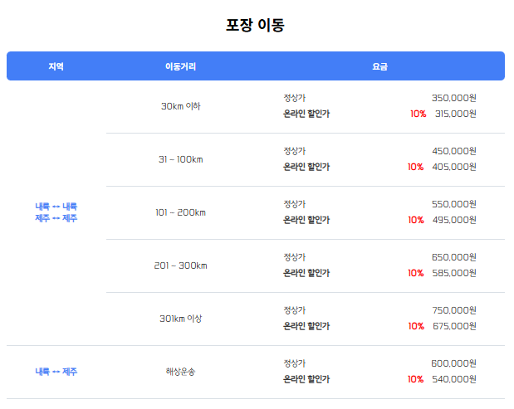Select the 495,000원 discounted price
This screenshot has height=409, width=514.
point(454,220)
